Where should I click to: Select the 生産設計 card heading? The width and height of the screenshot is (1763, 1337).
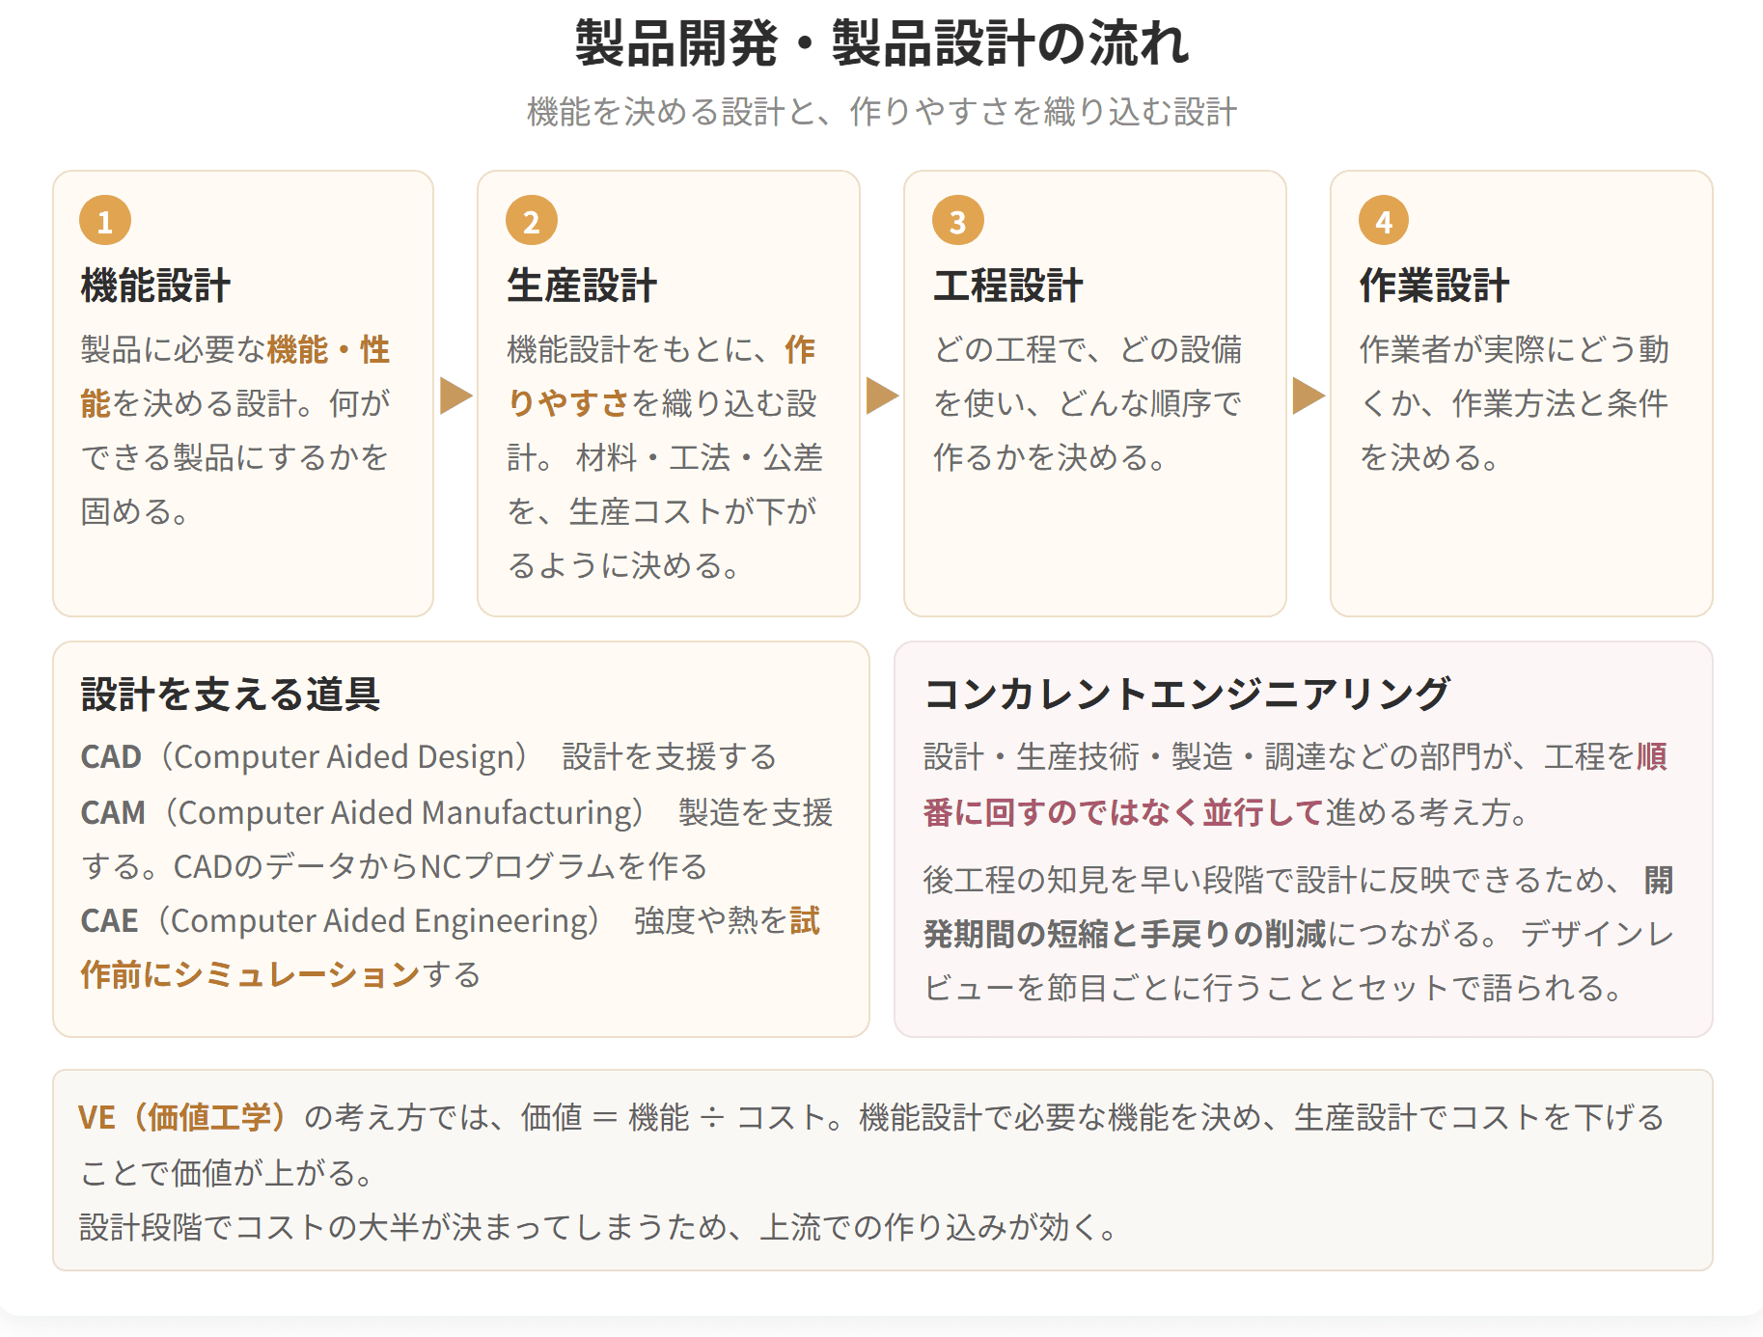pyautogui.click(x=583, y=286)
